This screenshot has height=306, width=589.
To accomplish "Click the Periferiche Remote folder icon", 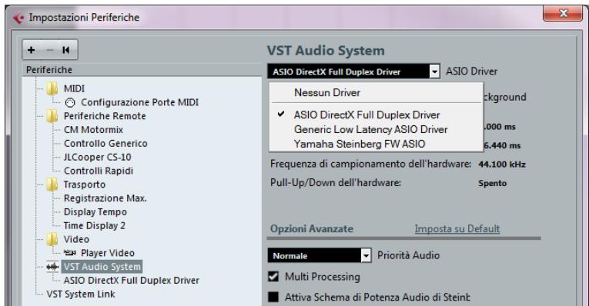I will 52,116.
